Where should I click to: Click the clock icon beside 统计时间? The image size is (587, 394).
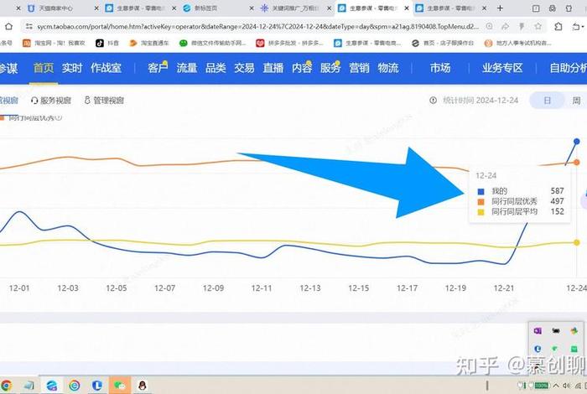pos(434,101)
